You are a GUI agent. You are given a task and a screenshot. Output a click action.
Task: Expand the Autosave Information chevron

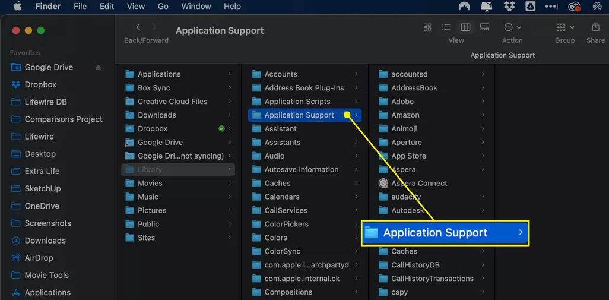coord(356,169)
